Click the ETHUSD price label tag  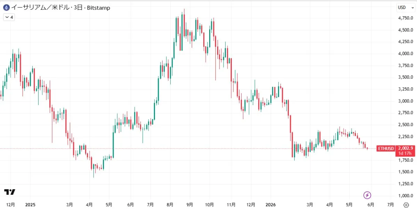[386, 148]
